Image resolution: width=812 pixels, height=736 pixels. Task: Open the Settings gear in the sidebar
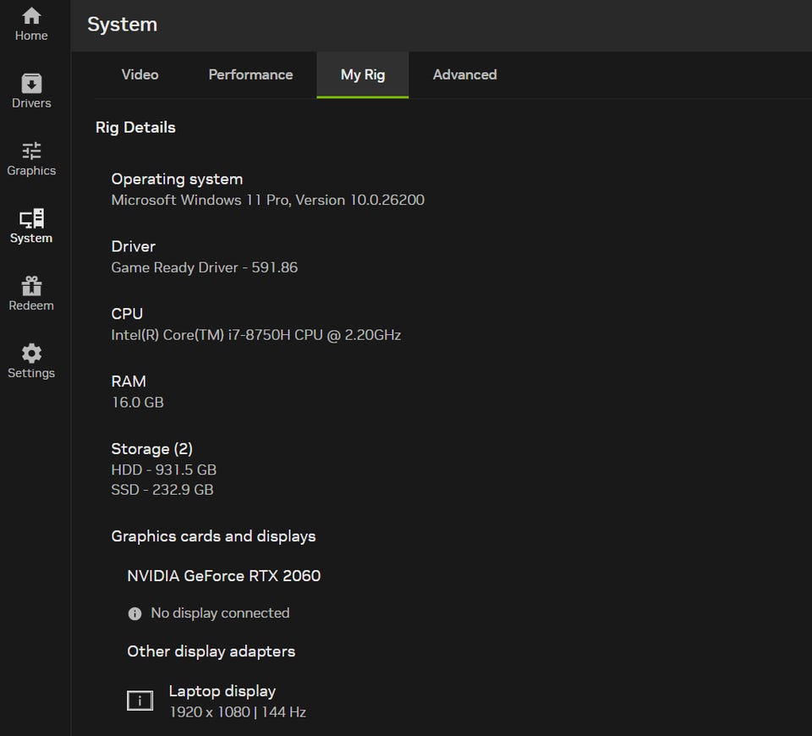(31, 361)
